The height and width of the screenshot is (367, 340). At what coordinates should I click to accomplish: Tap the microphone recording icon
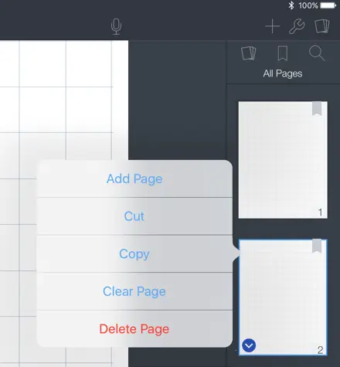click(116, 26)
